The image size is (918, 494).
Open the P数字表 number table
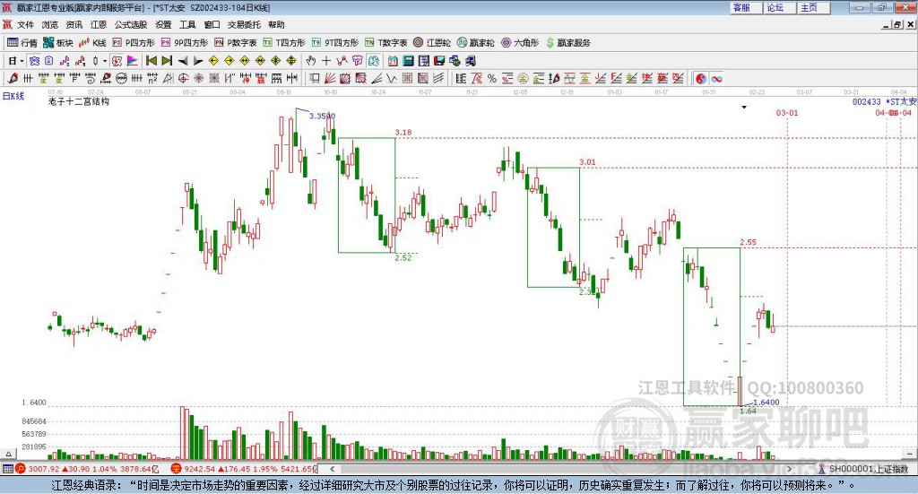click(236, 43)
